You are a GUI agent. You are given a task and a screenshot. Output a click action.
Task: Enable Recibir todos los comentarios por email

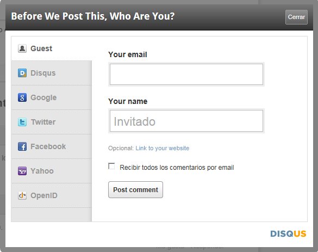(x=111, y=166)
